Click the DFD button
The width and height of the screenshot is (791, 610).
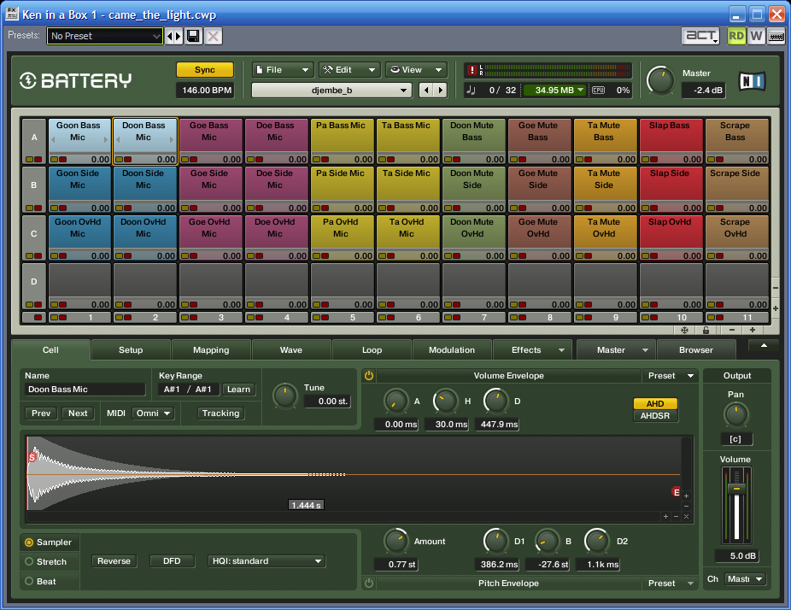[172, 561]
